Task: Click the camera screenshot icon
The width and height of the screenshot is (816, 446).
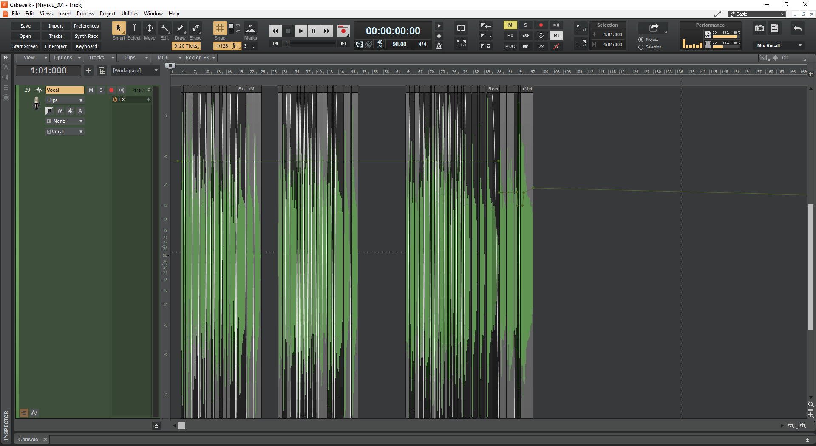Action: click(x=759, y=28)
